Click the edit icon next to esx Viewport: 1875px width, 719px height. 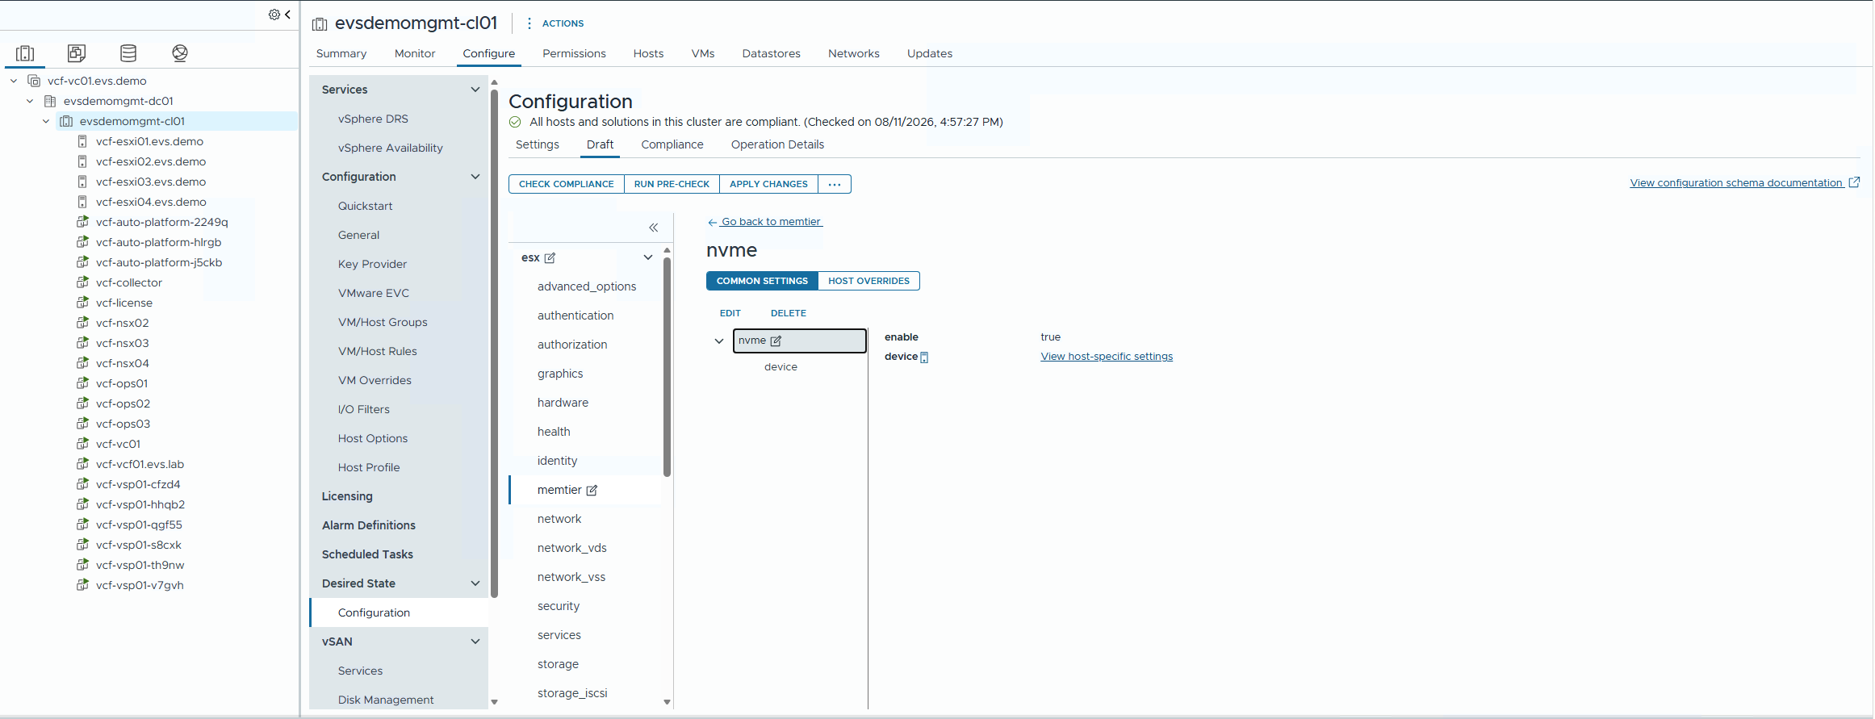(550, 258)
